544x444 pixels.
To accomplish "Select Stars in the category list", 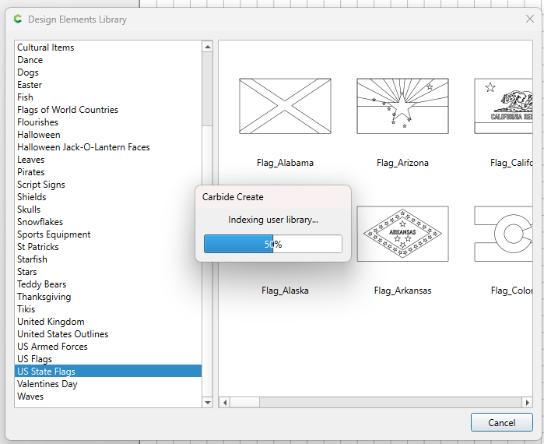I will pyautogui.click(x=108, y=272).
